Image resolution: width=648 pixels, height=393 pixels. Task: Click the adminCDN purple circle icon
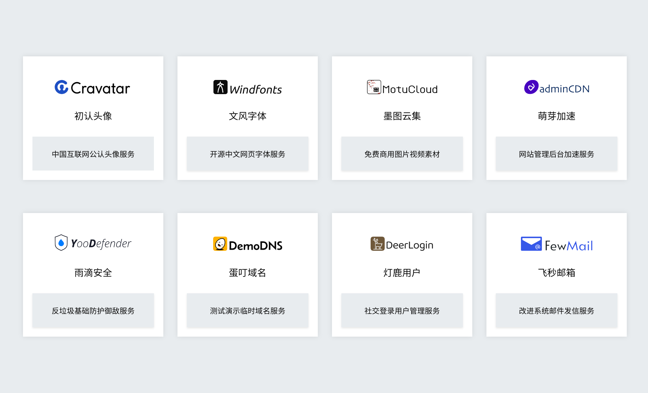[x=531, y=87]
